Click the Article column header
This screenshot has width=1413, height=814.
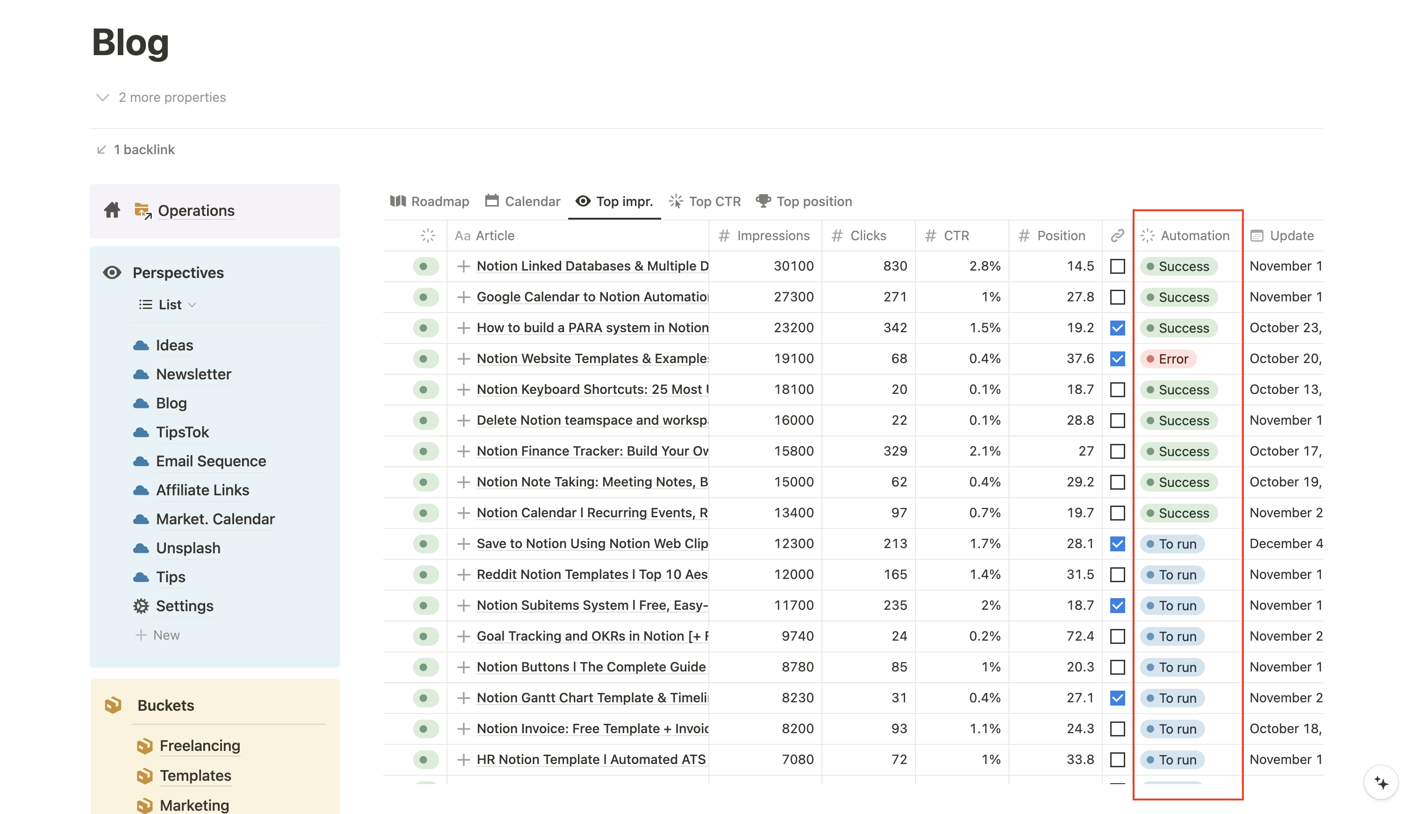coord(578,236)
